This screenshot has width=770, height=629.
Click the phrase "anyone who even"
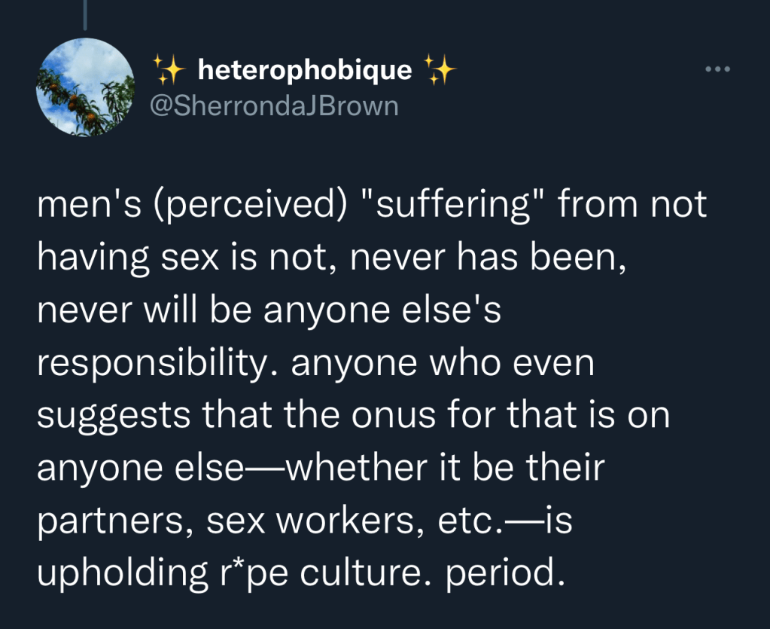442,364
